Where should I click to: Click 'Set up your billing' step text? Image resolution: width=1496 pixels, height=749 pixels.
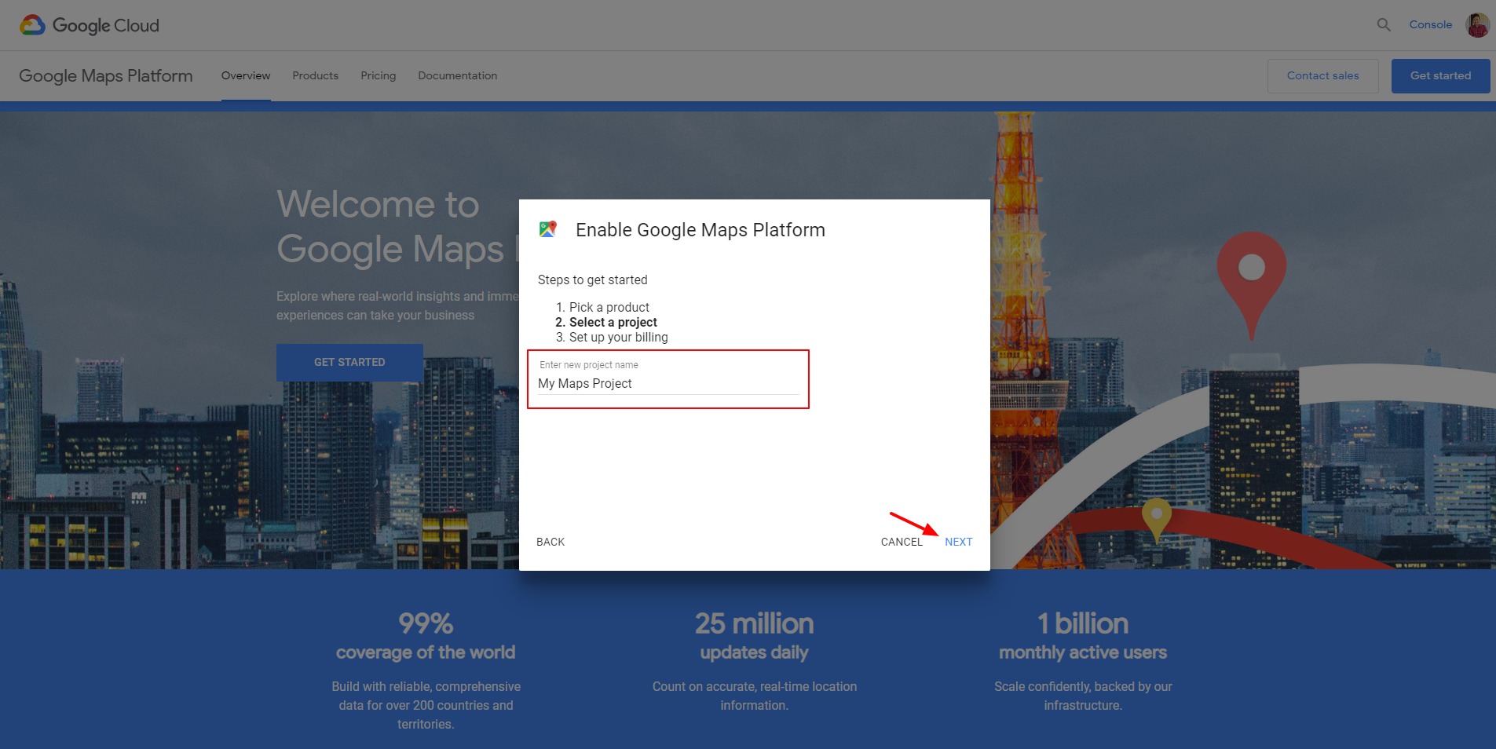click(x=619, y=337)
